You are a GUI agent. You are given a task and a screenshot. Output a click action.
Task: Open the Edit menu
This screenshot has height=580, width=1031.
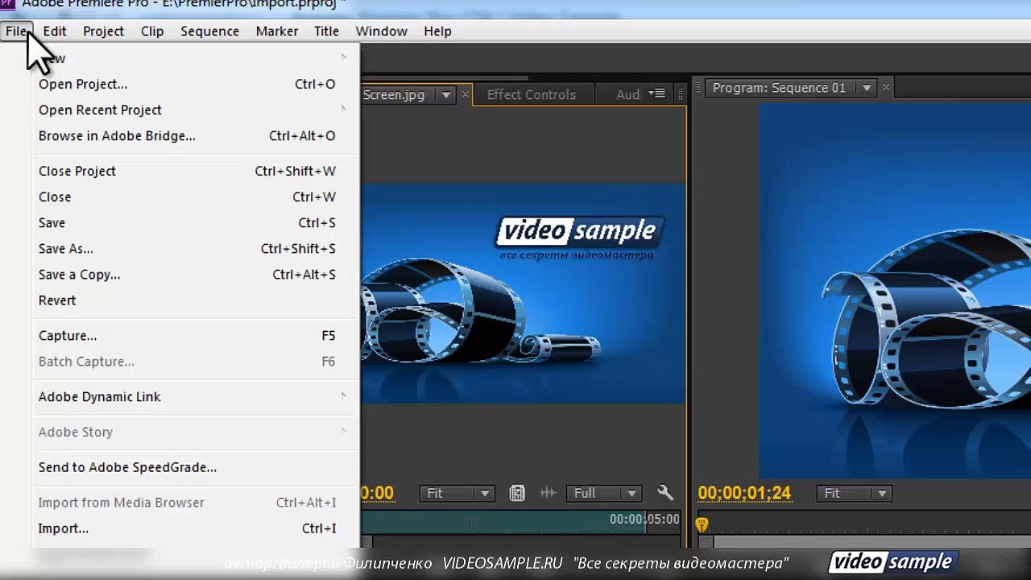pyautogui.click(x=55, y=31)
